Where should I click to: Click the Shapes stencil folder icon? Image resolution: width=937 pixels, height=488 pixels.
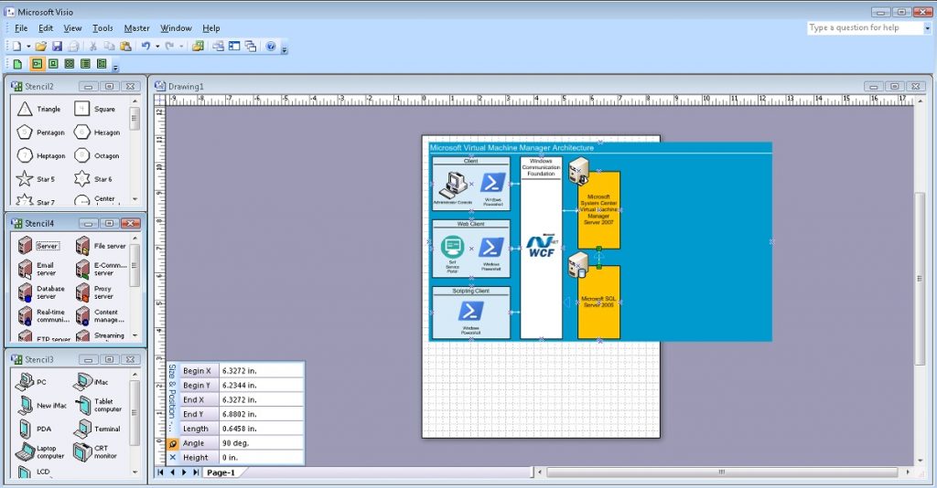[x=198, y=47]
